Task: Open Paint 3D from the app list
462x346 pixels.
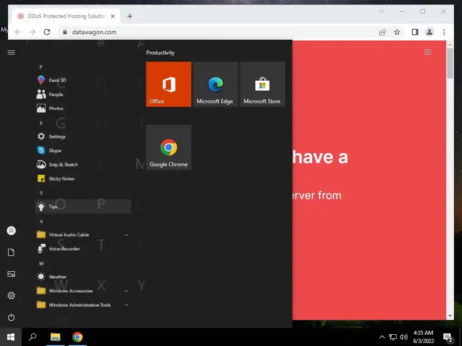Action: (x=83, y=80)
